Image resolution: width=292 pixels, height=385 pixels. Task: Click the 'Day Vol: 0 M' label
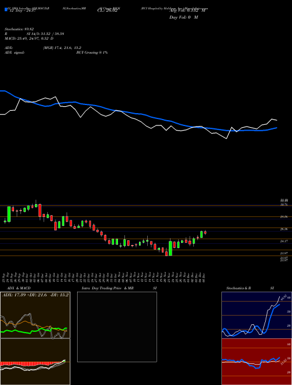[x=183, y=17]
